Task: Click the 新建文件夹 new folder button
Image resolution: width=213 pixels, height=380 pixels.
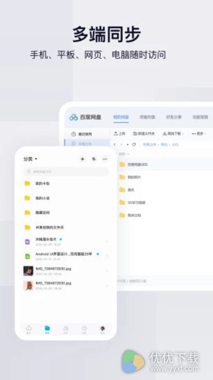Action: pyautogui.click(x=144, y=134)
